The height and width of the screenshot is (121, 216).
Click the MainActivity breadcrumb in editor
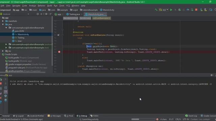[71, 18]
